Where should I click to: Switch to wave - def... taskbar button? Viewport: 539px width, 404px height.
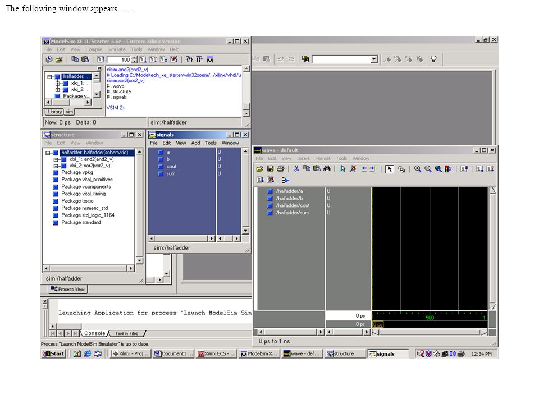click(x=302, y=354)
